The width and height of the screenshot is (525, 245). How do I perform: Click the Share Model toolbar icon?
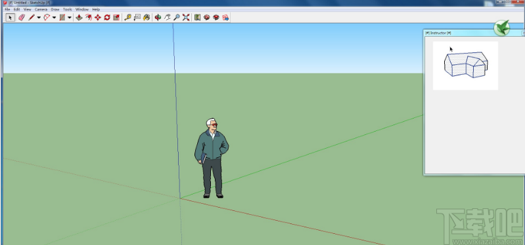[216, 17]
